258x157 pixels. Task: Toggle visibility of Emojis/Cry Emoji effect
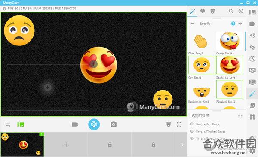coord(192,124)
